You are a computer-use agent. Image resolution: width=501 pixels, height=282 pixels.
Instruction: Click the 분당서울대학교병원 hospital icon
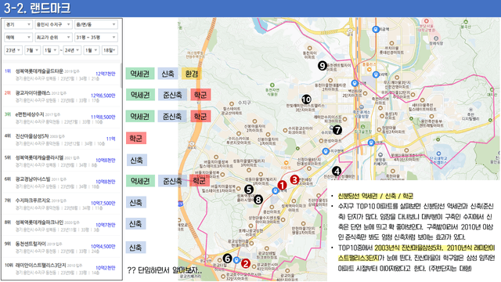click(x=426, y=21)
